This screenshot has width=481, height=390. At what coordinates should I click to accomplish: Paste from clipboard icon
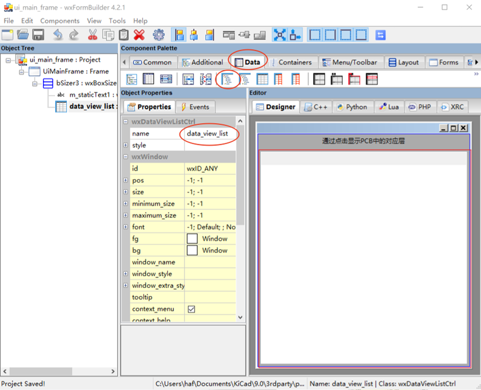[124, 35]
